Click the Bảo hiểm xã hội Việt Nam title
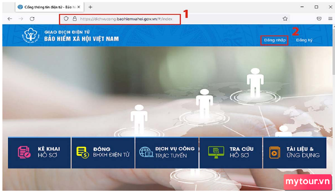Screen dimensions: 335x194 click(81, 39)
